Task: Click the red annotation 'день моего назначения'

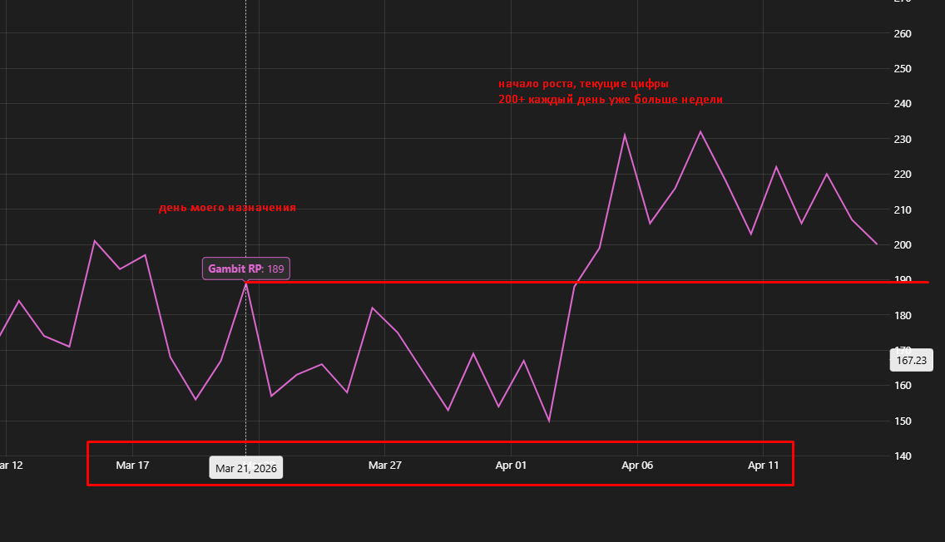Action: pyautogui.click(x=227, y=208)
